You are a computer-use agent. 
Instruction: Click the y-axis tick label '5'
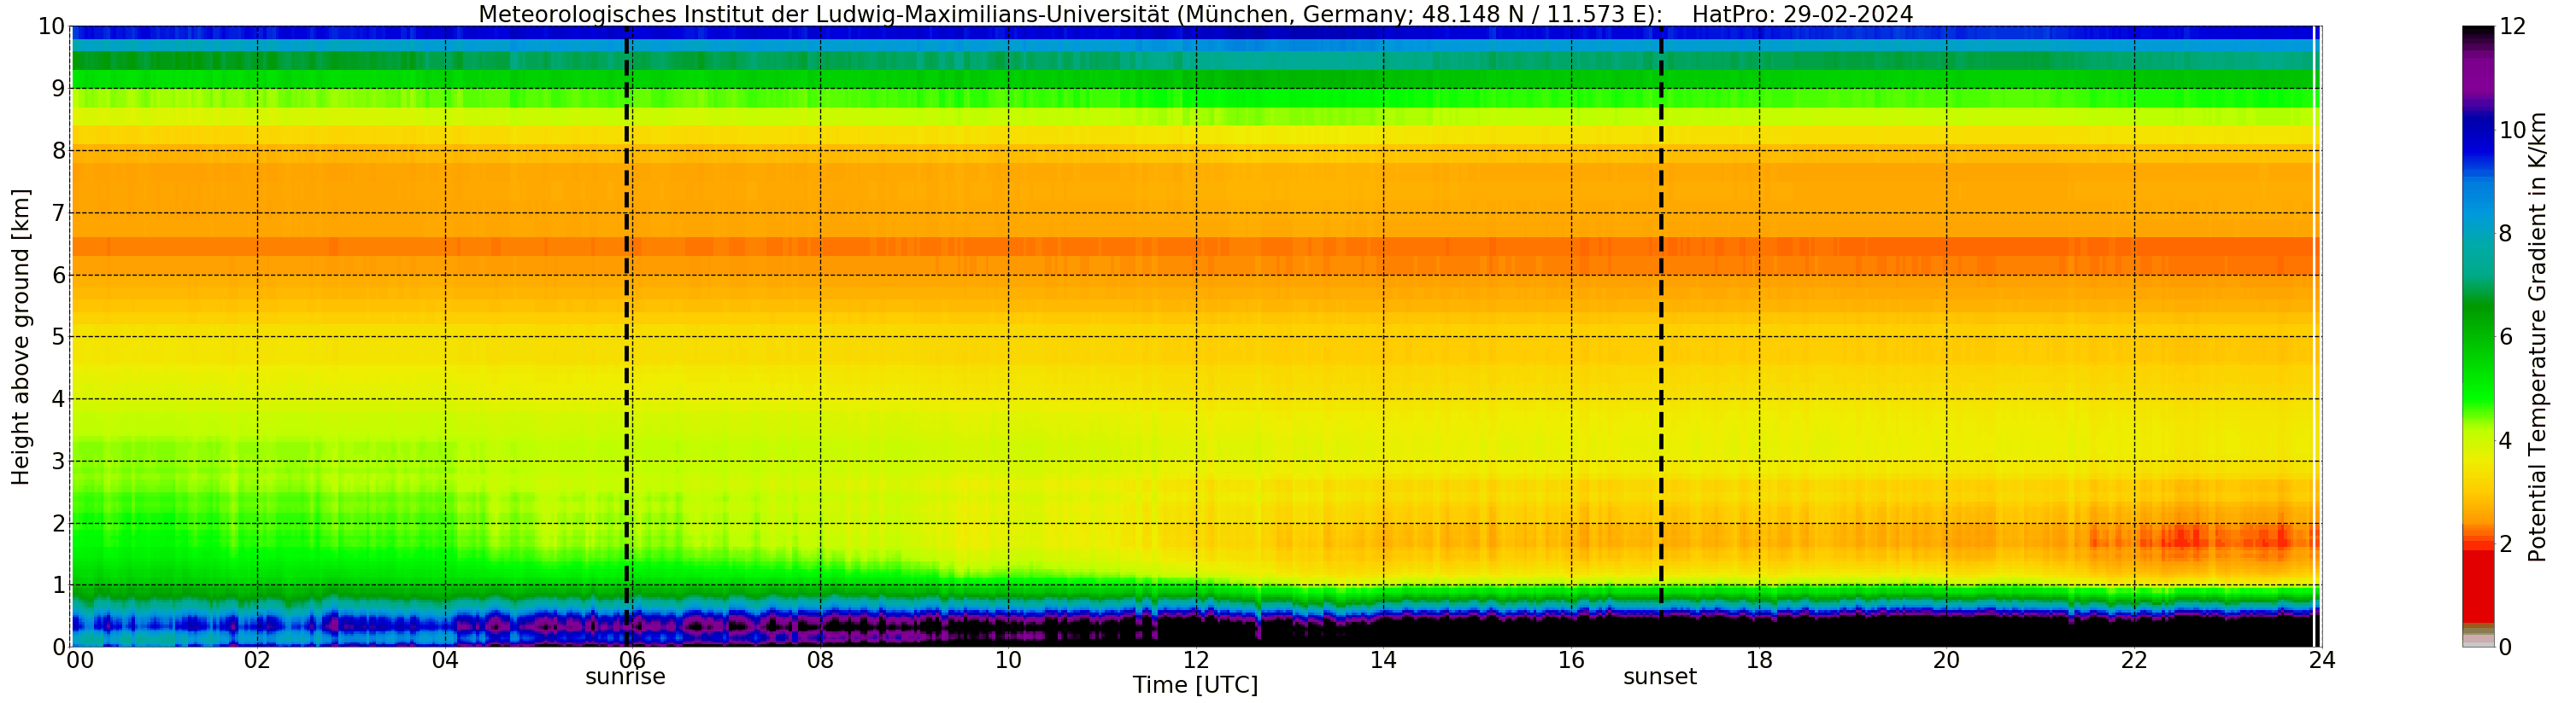coord(58,336)
